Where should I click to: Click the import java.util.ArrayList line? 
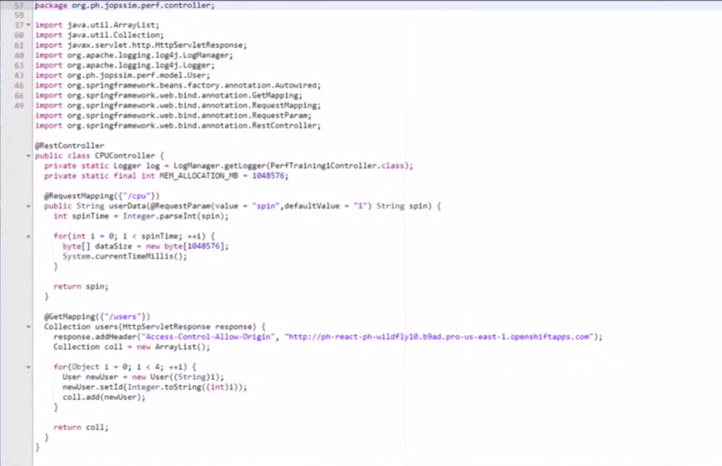97,25
